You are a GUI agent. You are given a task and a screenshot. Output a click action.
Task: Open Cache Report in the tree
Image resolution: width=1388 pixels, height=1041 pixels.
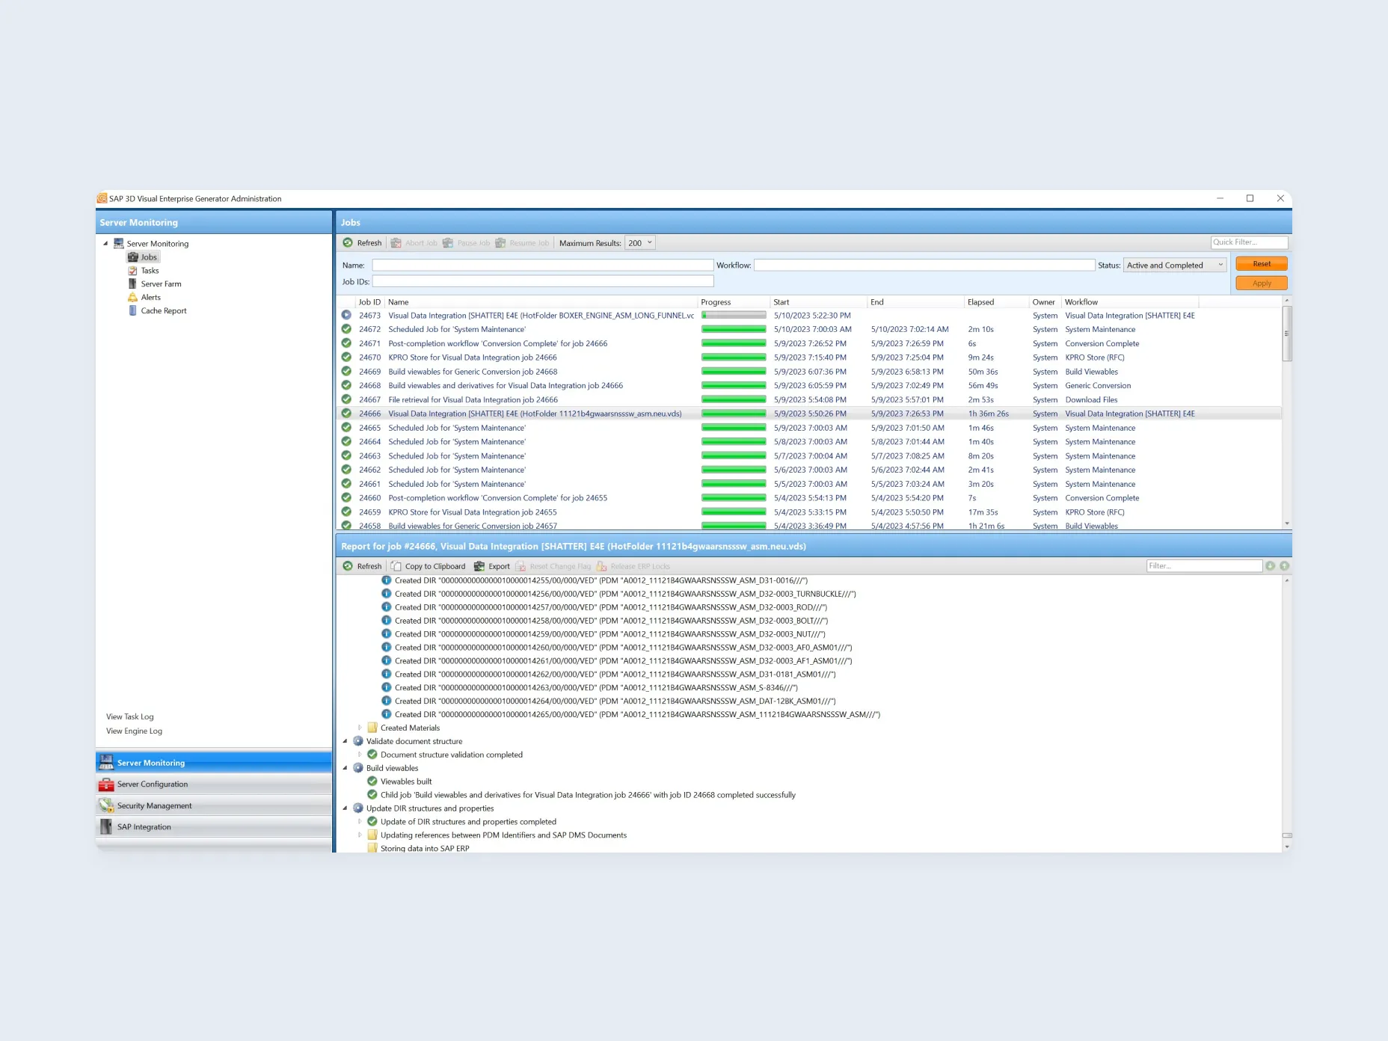(x=164, y=311)
